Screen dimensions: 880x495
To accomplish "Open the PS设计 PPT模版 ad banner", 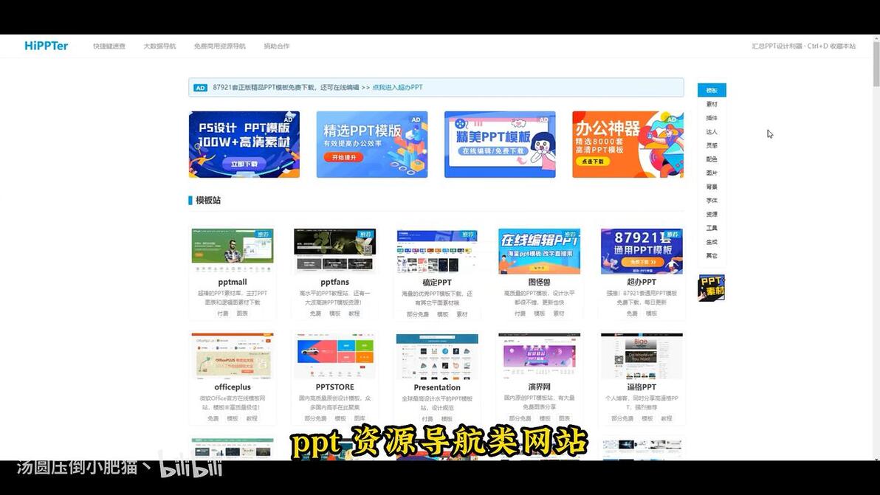I will (x=244, y=145).
